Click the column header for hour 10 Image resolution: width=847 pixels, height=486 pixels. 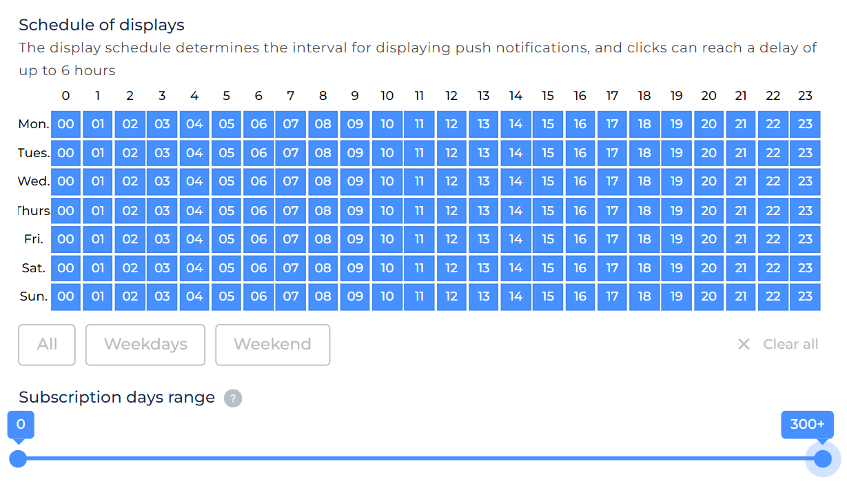(x=387, y=96)
